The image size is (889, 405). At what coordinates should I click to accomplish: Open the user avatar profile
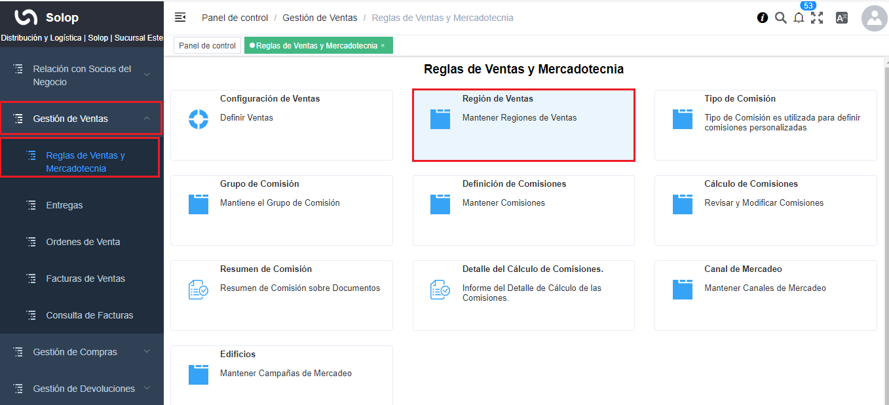[874, 18]
